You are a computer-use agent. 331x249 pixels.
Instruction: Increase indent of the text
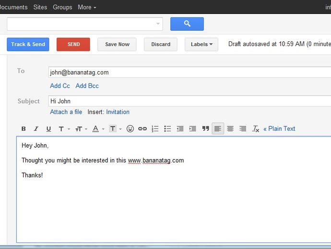[192, 129]
